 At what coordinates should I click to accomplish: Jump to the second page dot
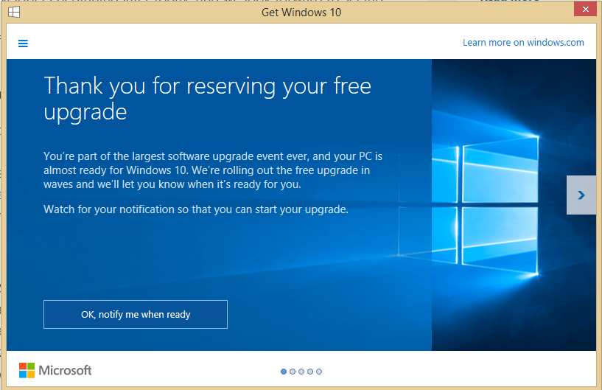[293, 372]
